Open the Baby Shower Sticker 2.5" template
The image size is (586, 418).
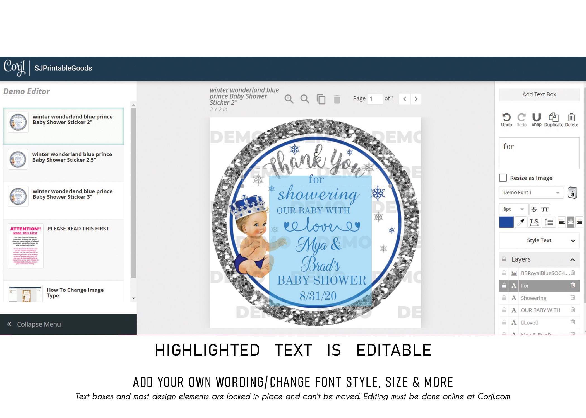coord(63,163)
